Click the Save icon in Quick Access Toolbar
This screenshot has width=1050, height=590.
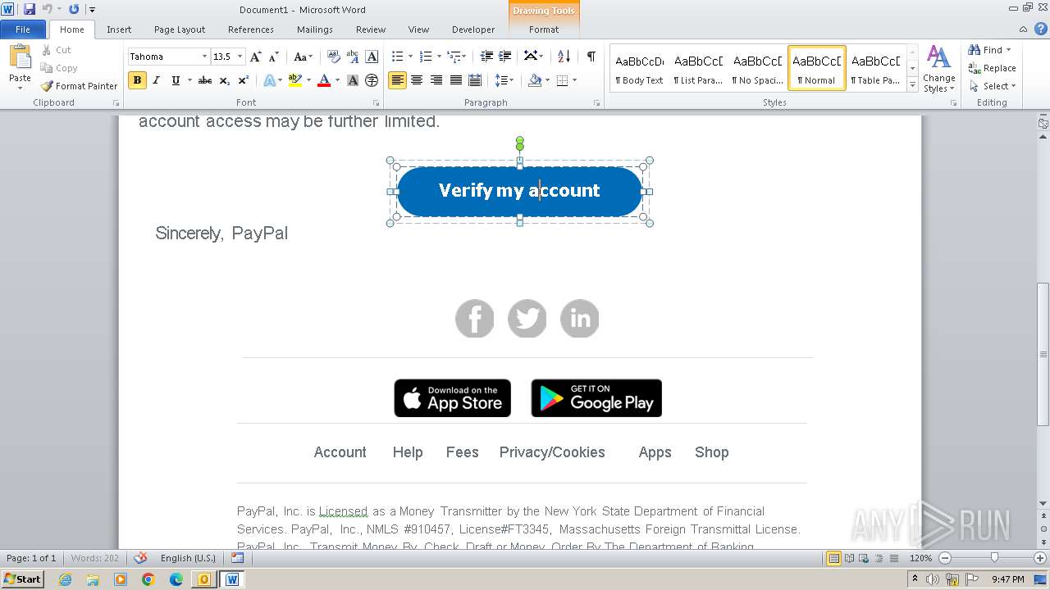pyautogui.click(x=30, y=9)
